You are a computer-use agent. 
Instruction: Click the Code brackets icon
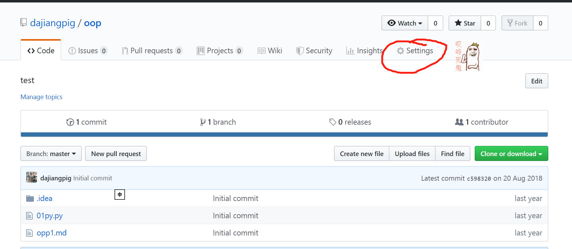pyautogui.click(x=31, y=51)
